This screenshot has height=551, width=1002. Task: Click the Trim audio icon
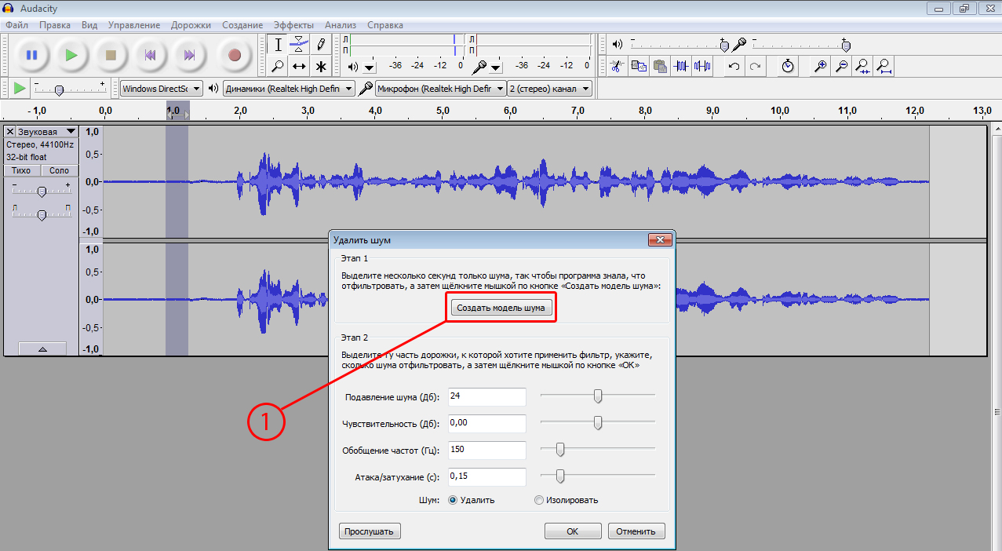(681, 66)
